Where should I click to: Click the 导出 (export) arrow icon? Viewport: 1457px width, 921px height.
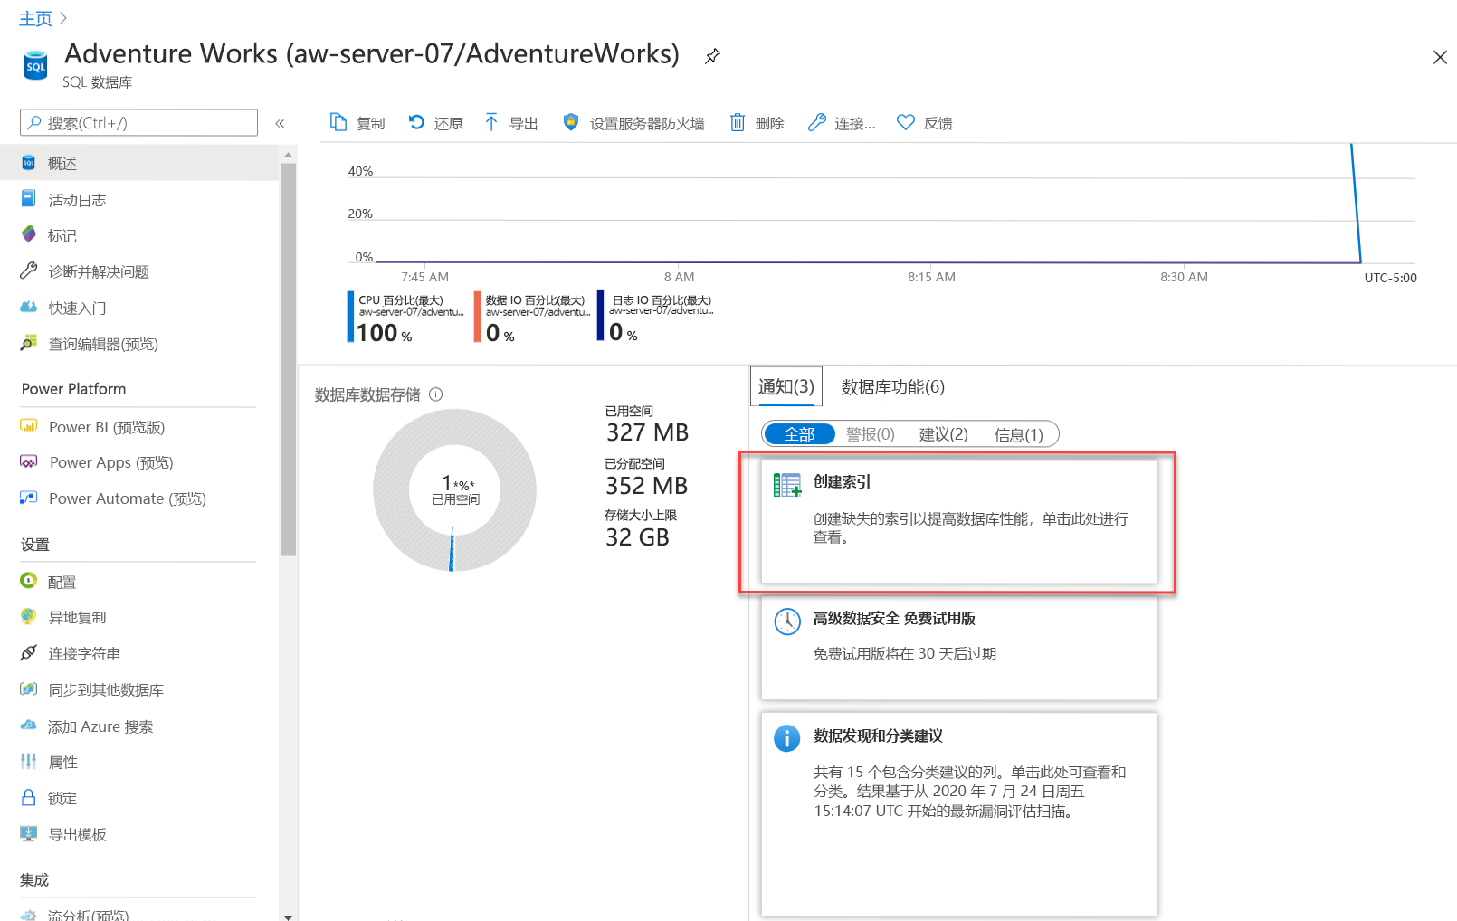491,122
